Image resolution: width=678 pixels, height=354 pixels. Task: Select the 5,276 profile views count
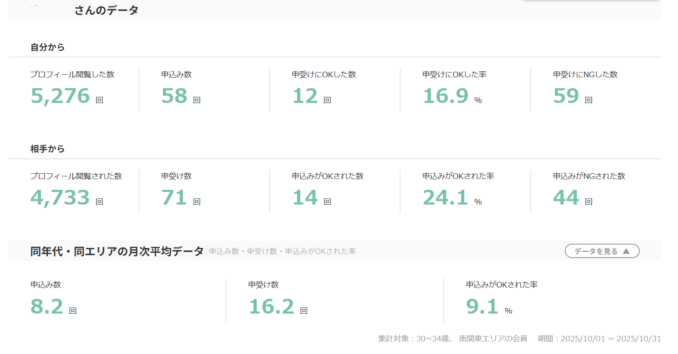tap(60, 96)
